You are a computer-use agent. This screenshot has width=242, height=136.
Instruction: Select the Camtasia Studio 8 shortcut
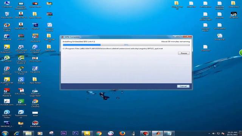pyautogui.click(x=21, y=60)
